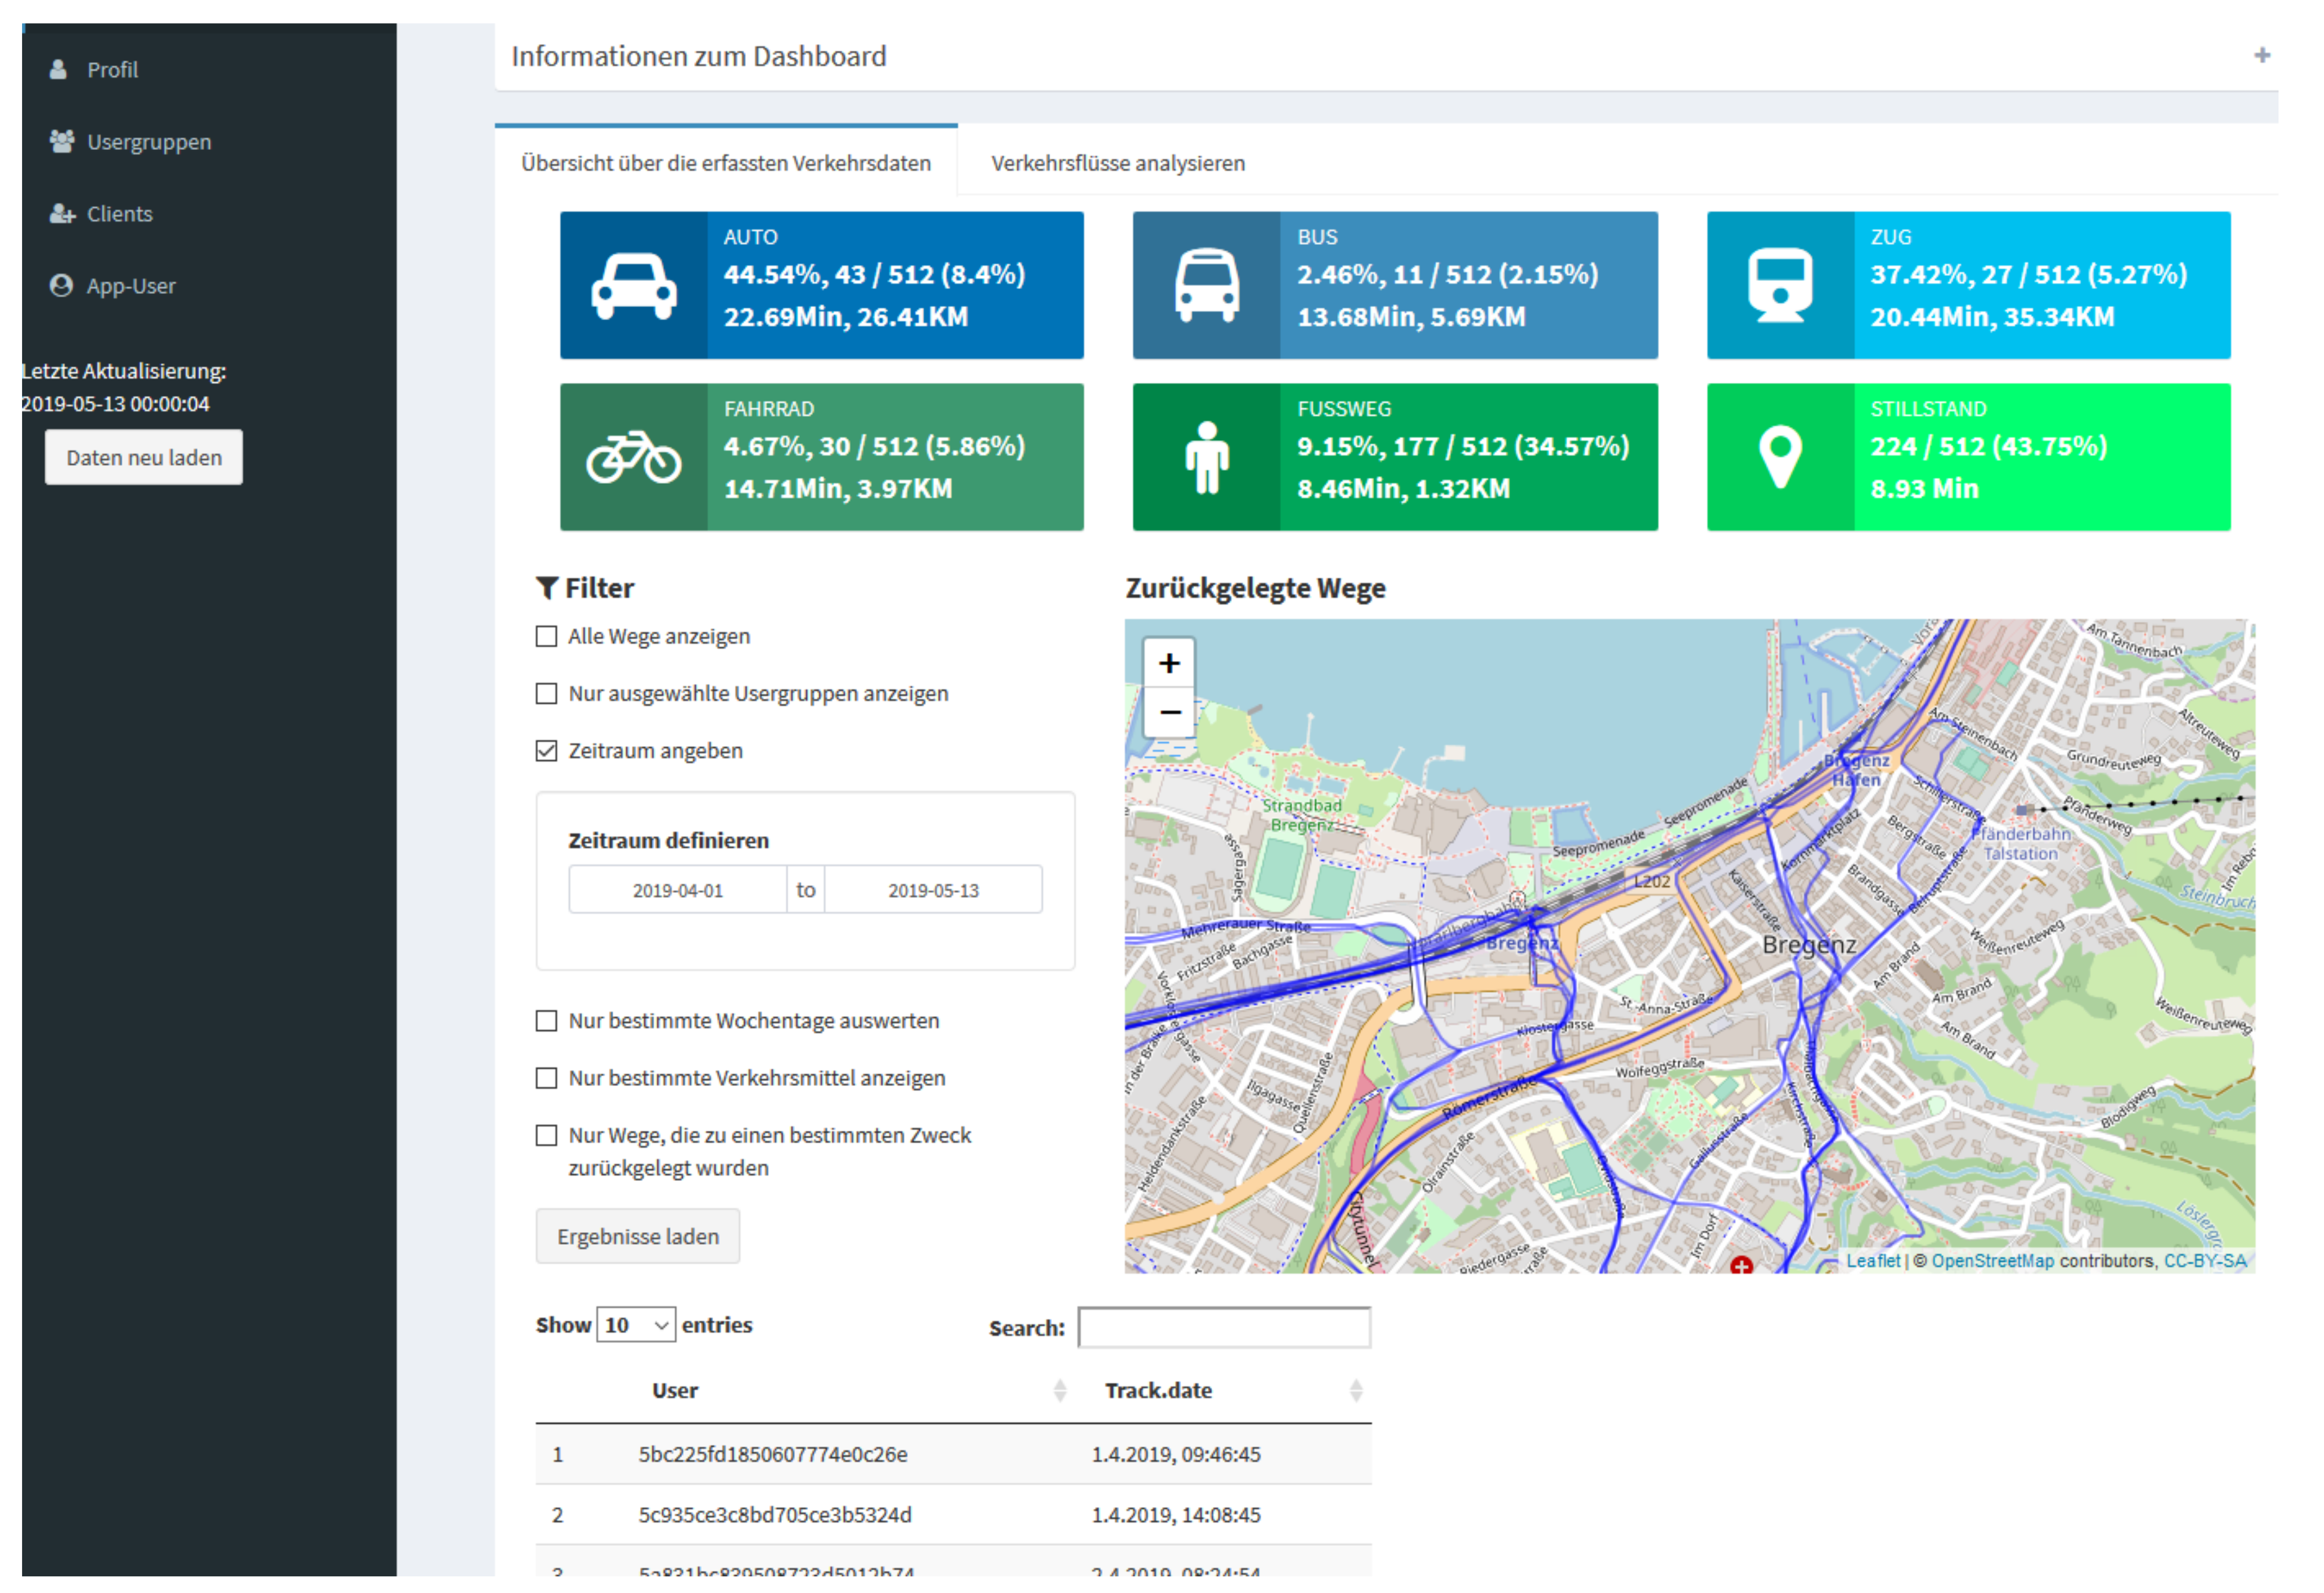Enable Alle Wege anzeigen checkbox

coord(546,637)
